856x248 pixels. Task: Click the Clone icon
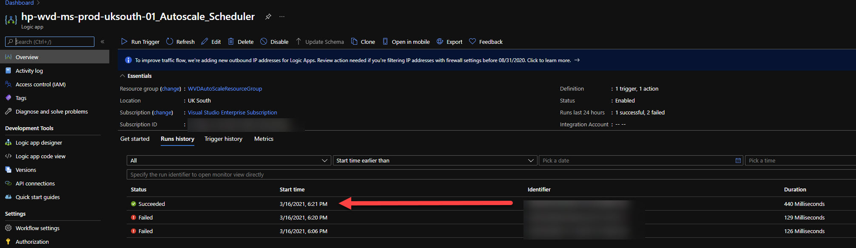tap(354, 41)
